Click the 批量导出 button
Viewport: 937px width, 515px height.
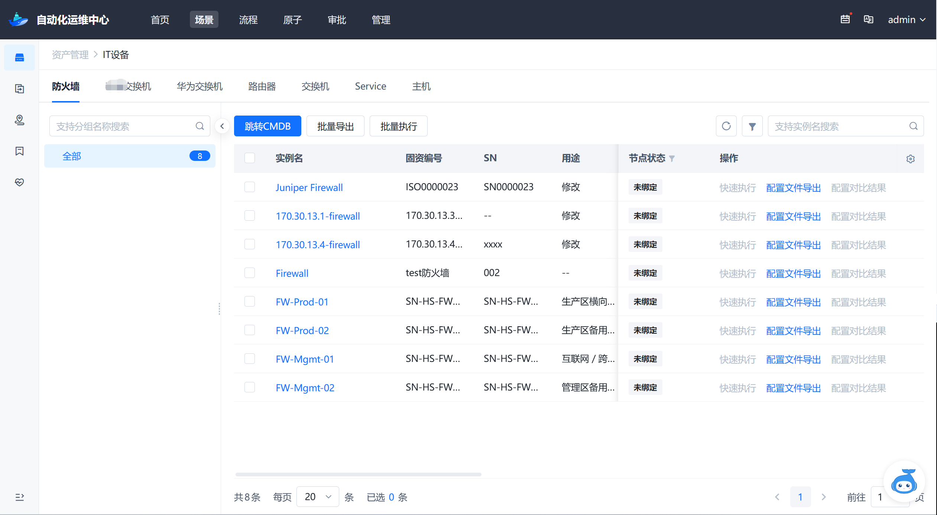[x=335, y=126]
